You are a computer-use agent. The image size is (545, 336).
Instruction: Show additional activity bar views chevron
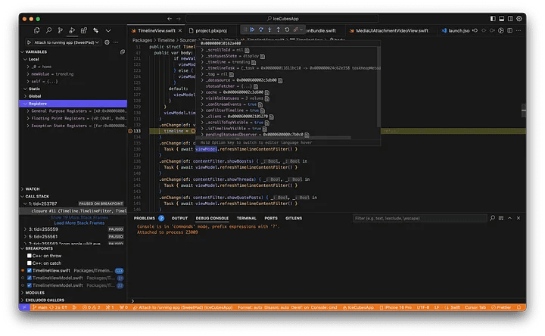click(x=108, y=30)
